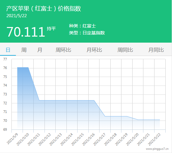172x153 pixels.
Task: Click the y-axis value 70
Action: tap(5, 121)
